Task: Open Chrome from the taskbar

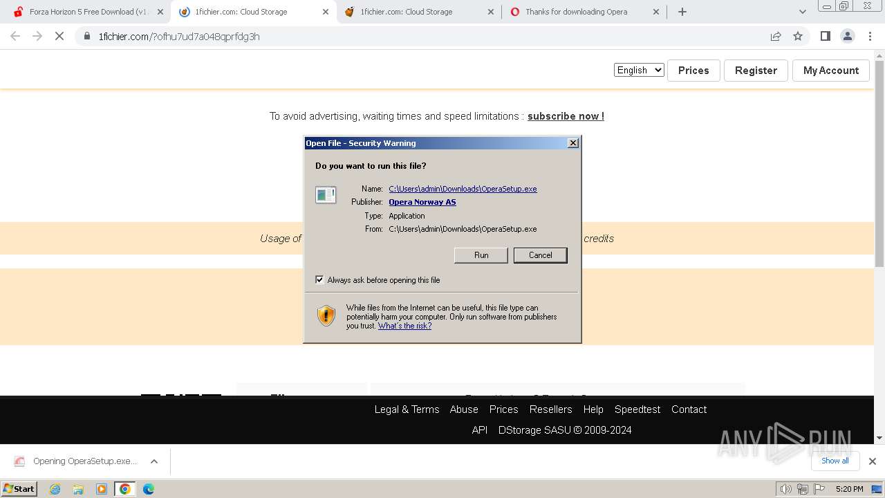Action: tap(125, 489)
